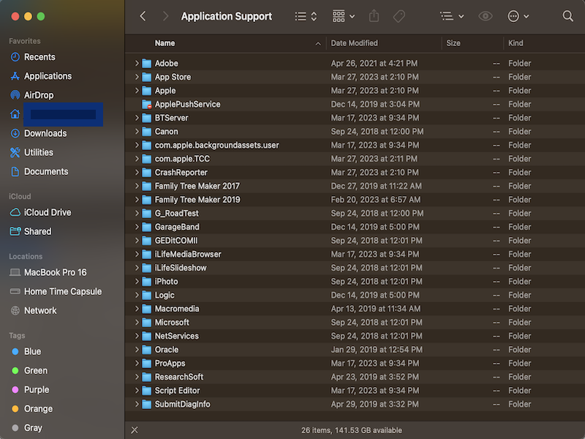
Task: Click the NetServices folder name
Action: point(177,336)
